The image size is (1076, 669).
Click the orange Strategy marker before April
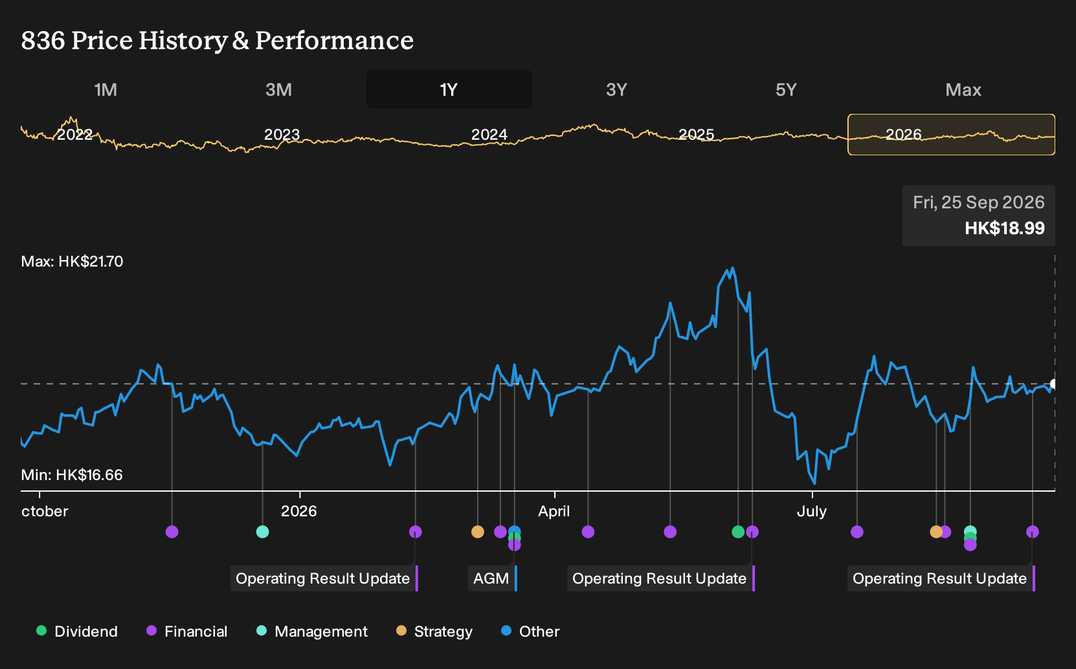pos(478,532)
